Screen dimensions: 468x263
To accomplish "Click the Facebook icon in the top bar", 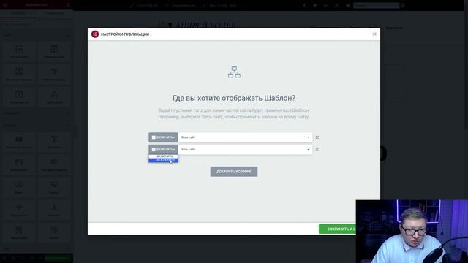I will [x=304, y=5].
